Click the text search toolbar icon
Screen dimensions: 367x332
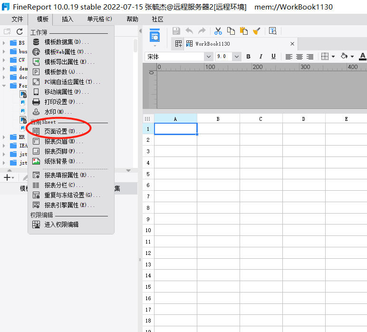pyautogui.click(x=273, y=31)
